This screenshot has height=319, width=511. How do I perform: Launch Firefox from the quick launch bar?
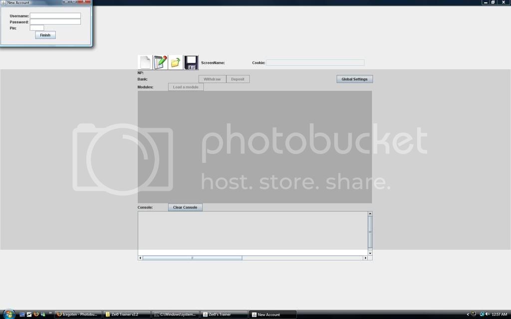pyautogui.click(x=36, y=315)
